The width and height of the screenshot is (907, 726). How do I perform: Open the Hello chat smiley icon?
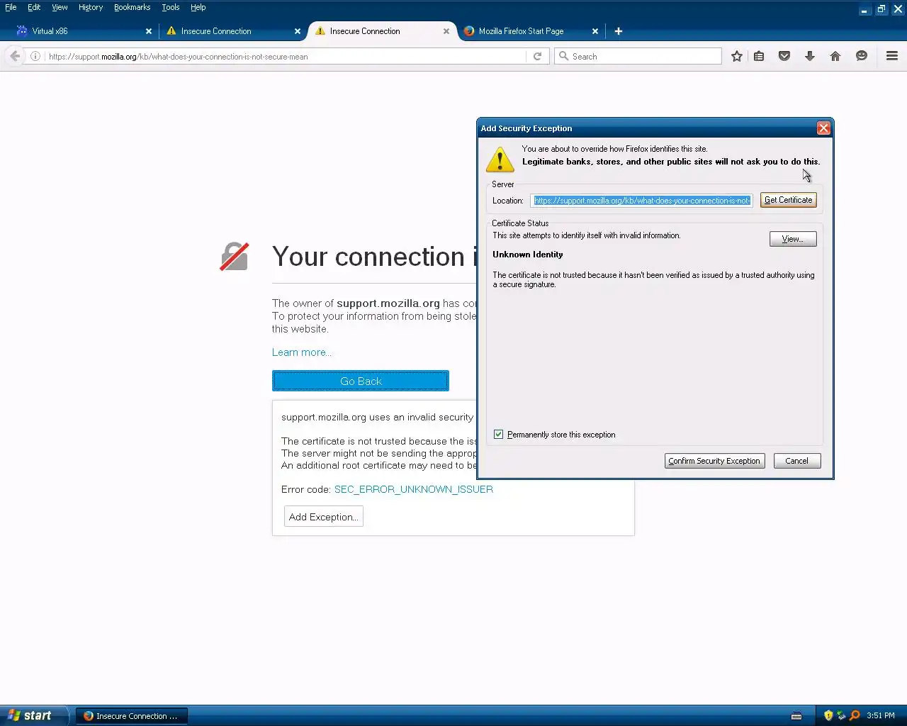point(862,56)
